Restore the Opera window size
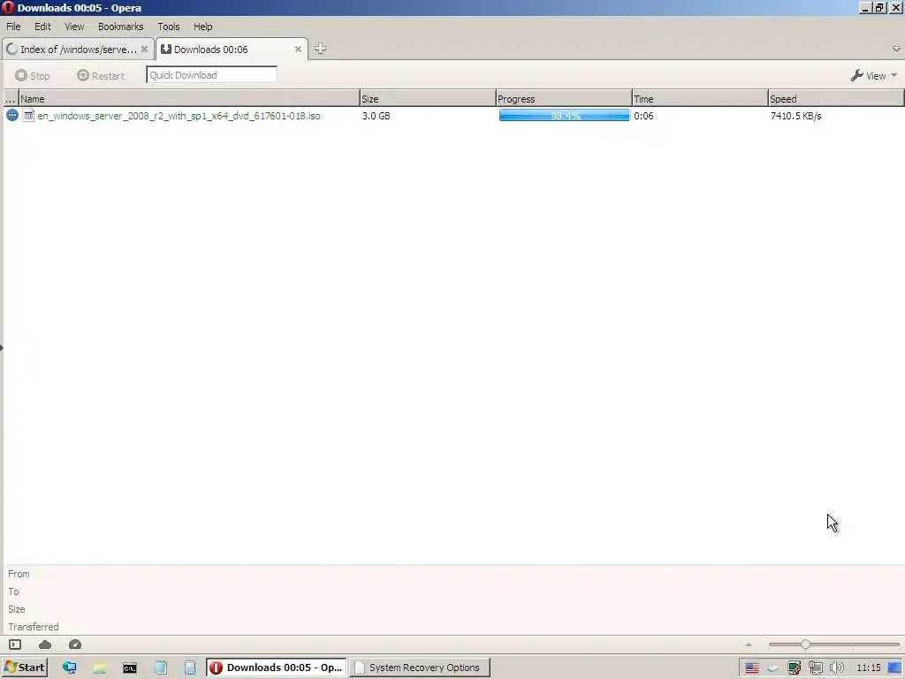The width and height of the screenshot is (905, 679). [879, 8]
